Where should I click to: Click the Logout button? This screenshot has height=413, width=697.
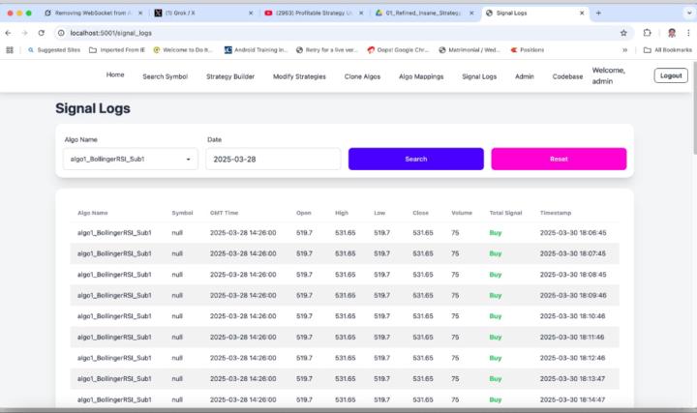pos(671,75)
